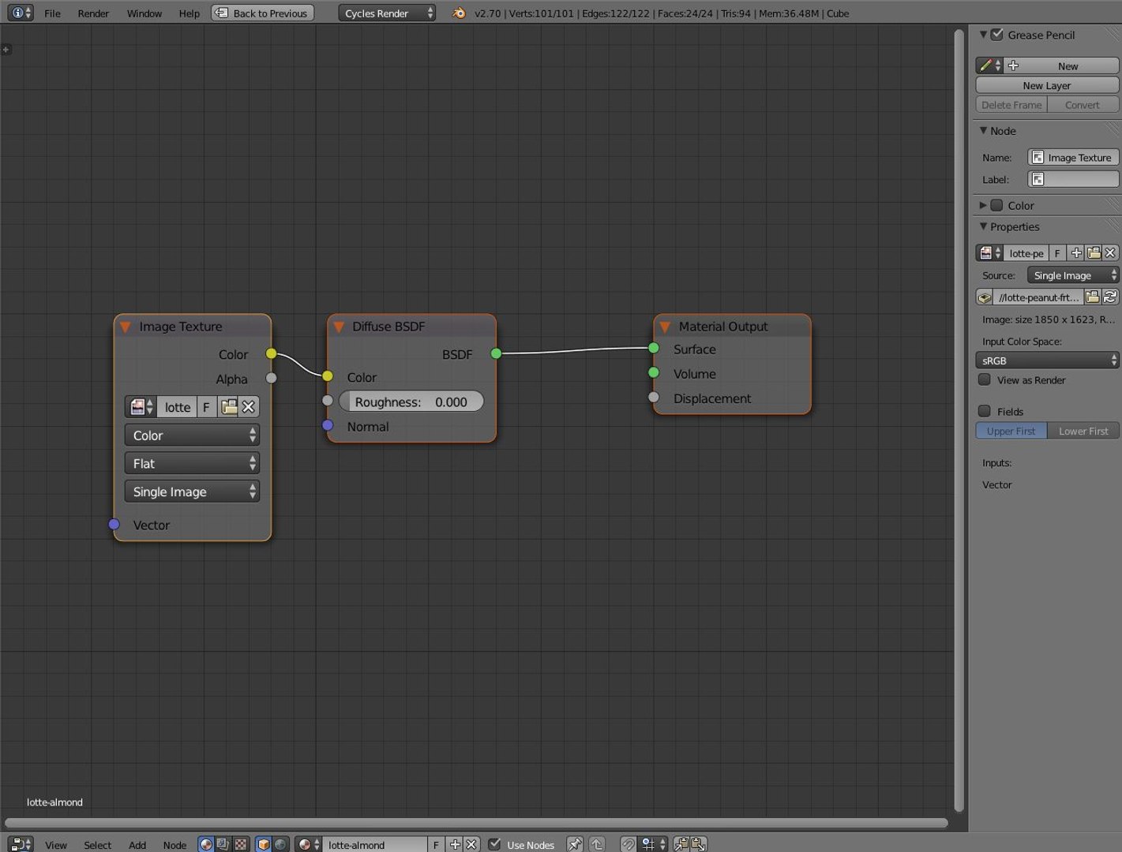Enable View as Render checkbox

[x=985, y=379]
